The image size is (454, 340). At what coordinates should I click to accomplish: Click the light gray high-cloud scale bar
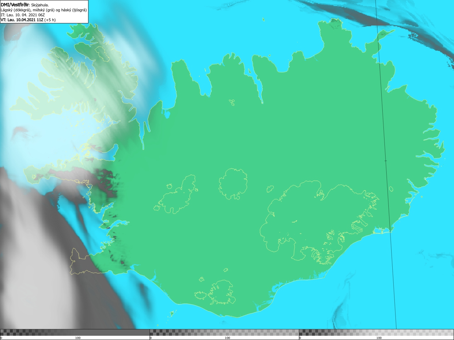[x=376, y=332]
